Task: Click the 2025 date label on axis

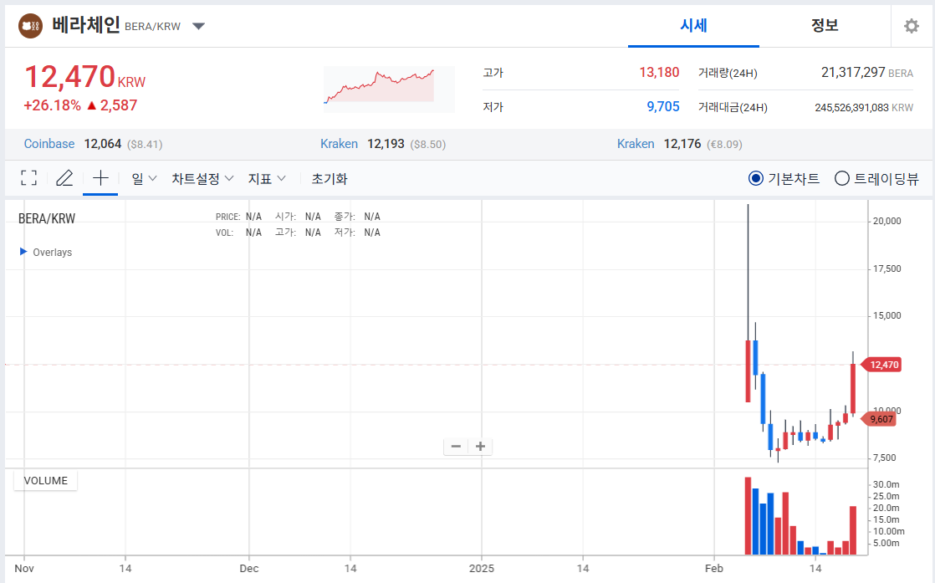Action: [x=481, y=568]
